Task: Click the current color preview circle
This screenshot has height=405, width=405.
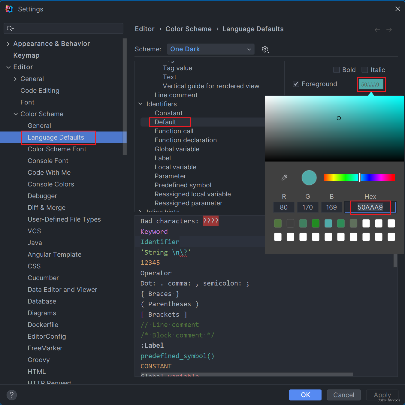Action: [x=309, y=177]
